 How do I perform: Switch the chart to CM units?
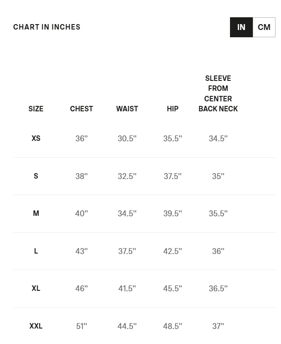point(264,27)
